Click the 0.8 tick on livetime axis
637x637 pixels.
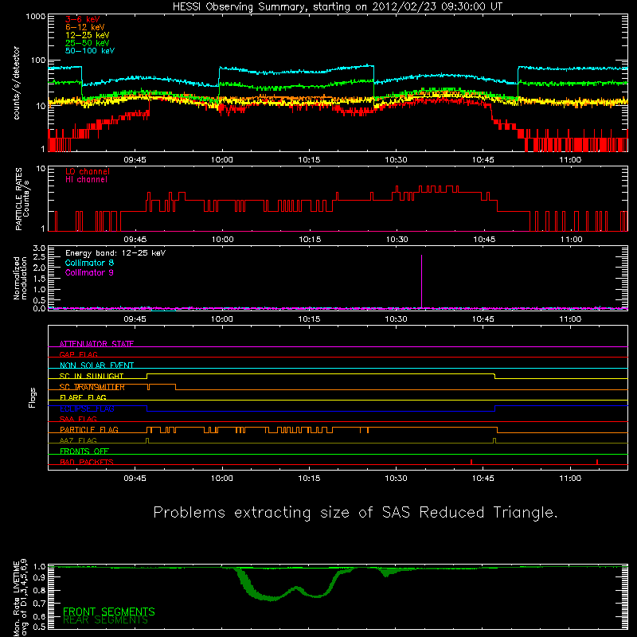pos(39,590)
